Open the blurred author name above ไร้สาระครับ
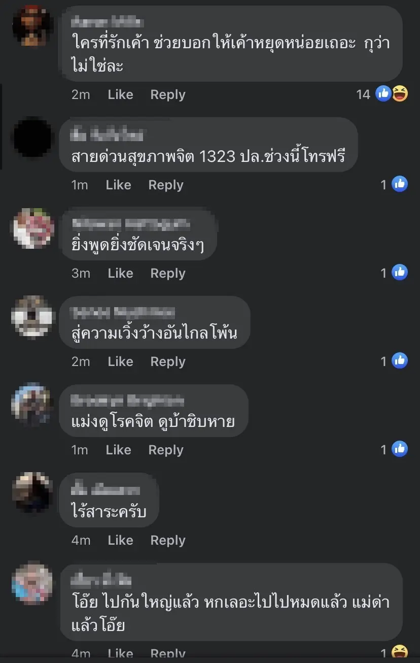420x663 pixels. [x=106, y=490]
